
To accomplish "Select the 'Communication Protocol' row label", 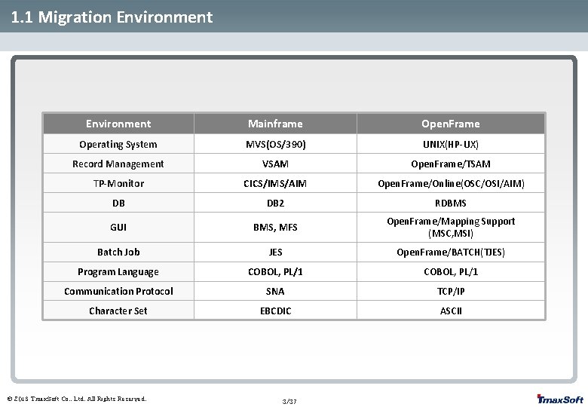I will [x=118, y=291].
